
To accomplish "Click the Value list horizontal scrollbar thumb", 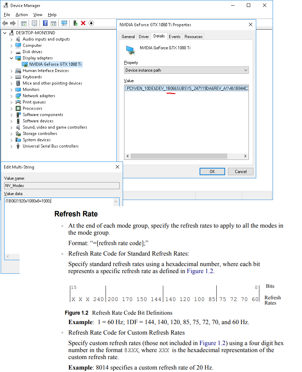I will pyautogui.click(x=179, y=156).
